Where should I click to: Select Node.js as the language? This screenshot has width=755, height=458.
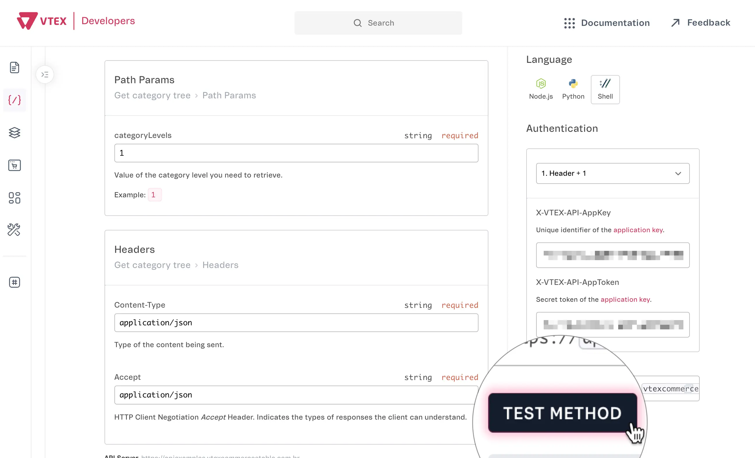tap(541, 89)
